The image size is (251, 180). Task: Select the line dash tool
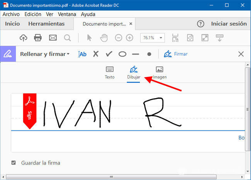coord(136,54)
